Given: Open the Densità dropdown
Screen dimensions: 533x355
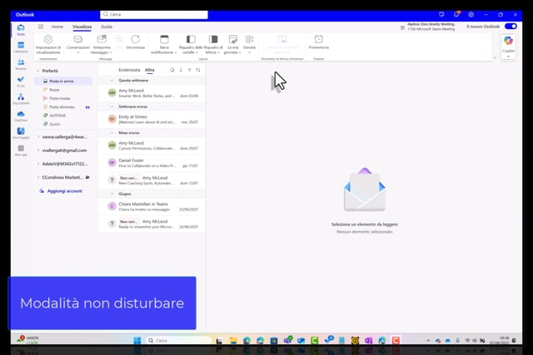Looking at the screenshot, I should coord(249,44).
